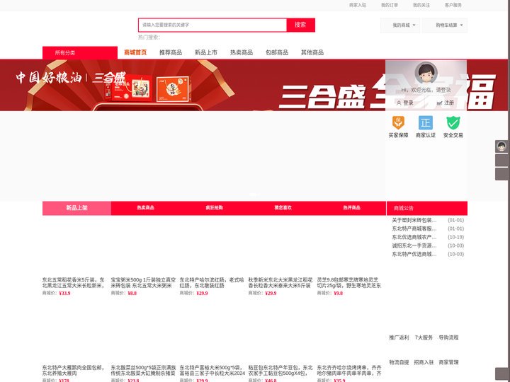The image size is (510, 382).
Task: Open 热卖商品 nav item
Action: pos(242,52)
